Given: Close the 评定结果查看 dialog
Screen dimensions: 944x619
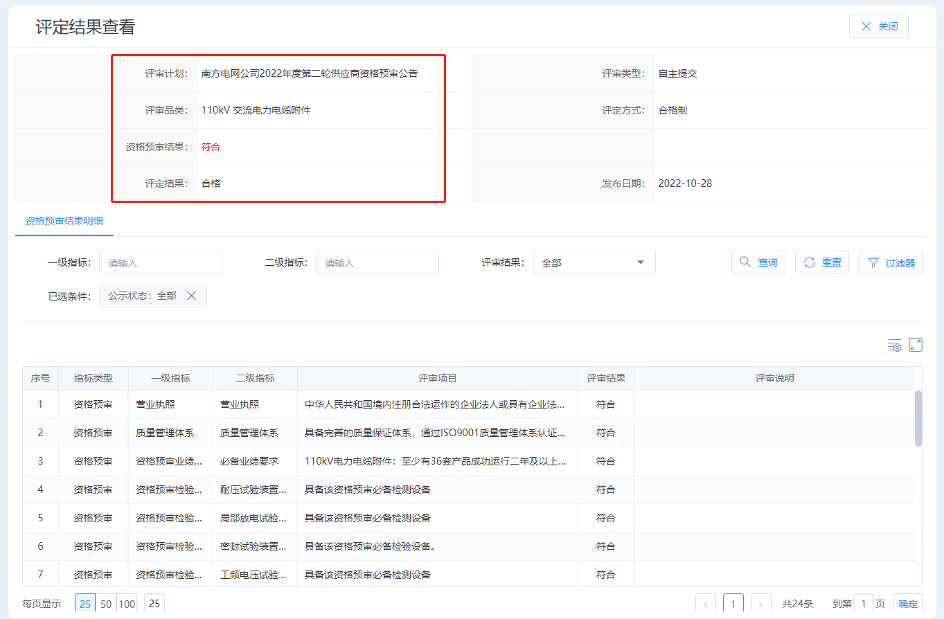Looking at the screenshot, I should pos(878,26).
